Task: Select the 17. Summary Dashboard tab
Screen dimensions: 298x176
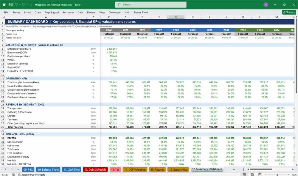Action: point(207,169)
